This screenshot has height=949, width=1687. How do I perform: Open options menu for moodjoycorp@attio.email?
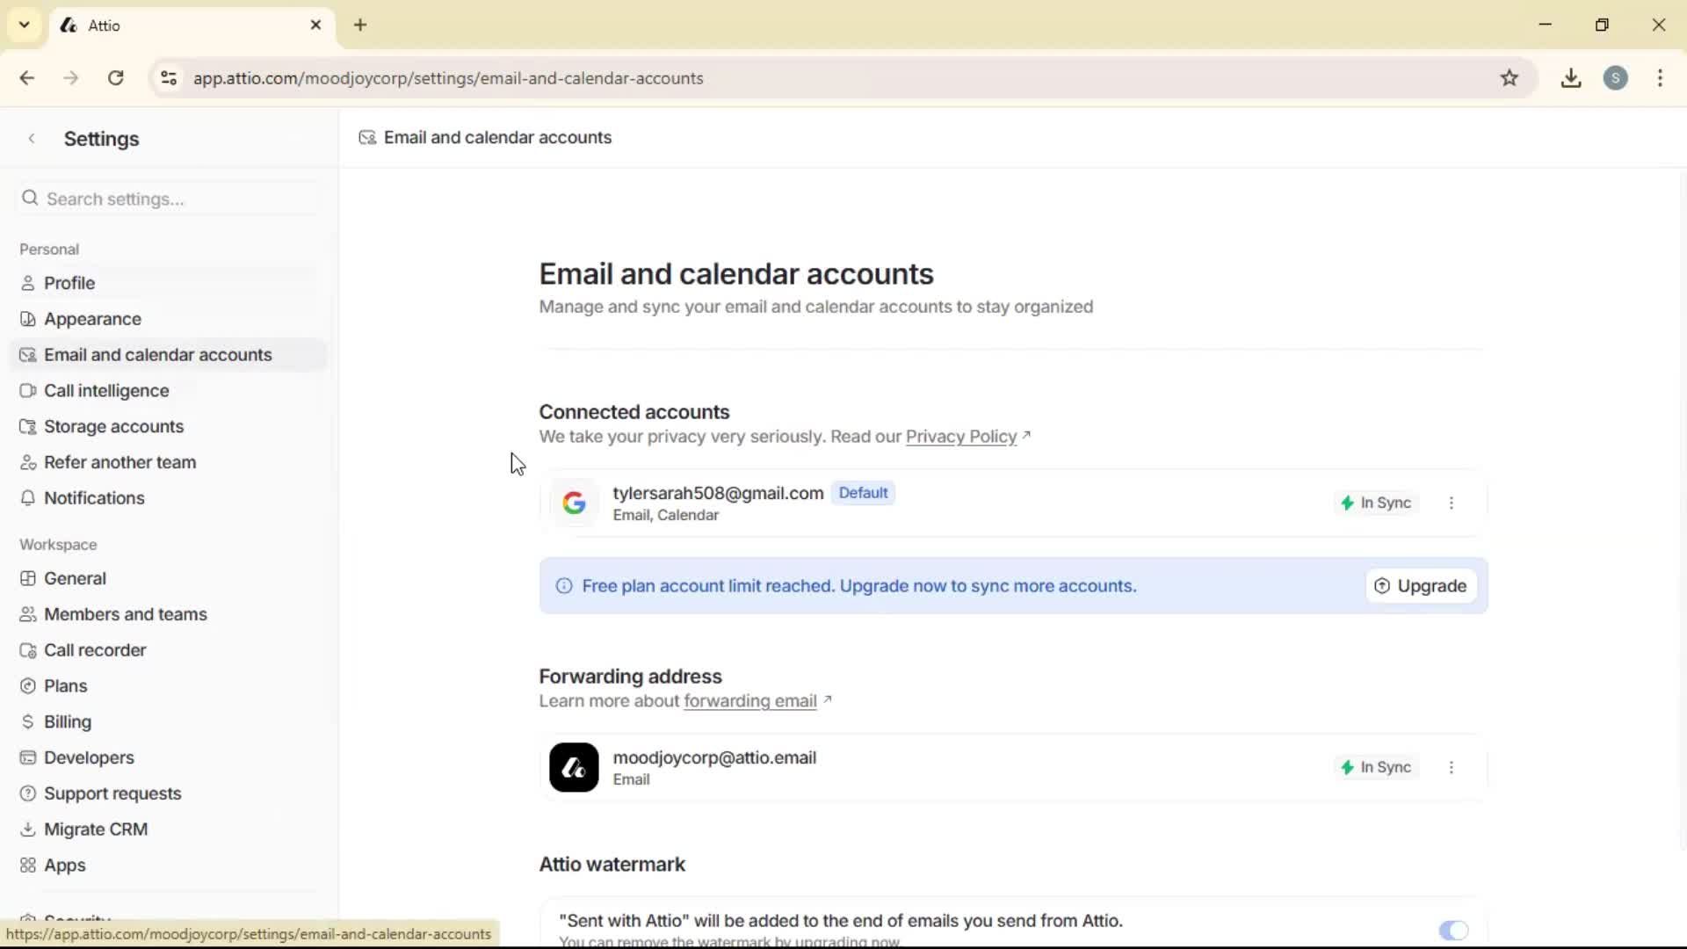point(1452,768)
